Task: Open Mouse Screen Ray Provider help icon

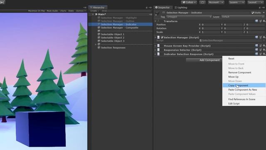Action: (256, 45)
